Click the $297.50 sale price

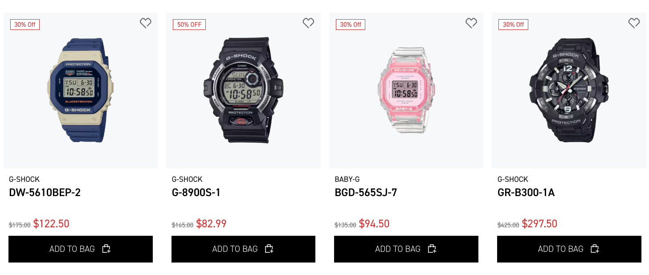(x=539, y=224)
